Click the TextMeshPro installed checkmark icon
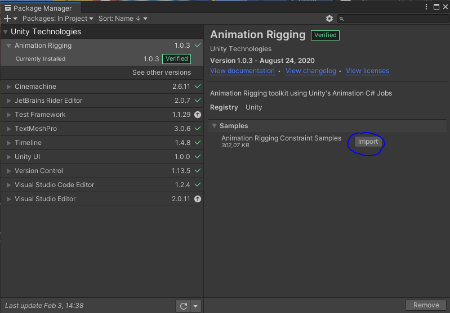 197,129
